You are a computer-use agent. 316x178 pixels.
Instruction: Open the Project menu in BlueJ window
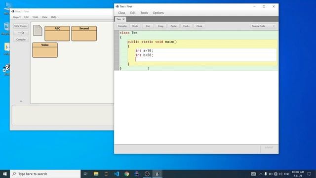pyautogui.click(x=17, y=17)
